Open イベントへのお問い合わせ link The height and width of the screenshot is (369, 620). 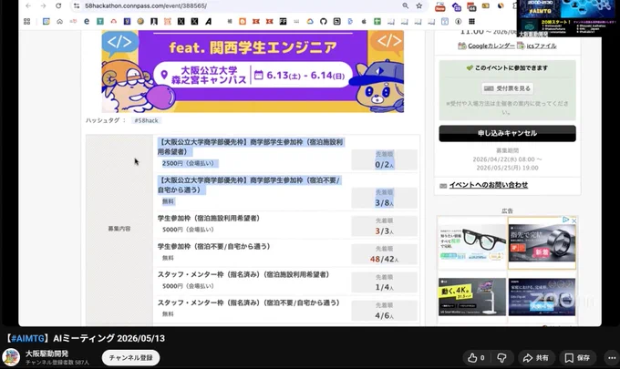click(489, 185)
